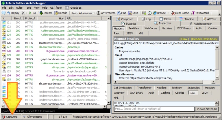Select the response ImageView tab

tap(194, 88)
